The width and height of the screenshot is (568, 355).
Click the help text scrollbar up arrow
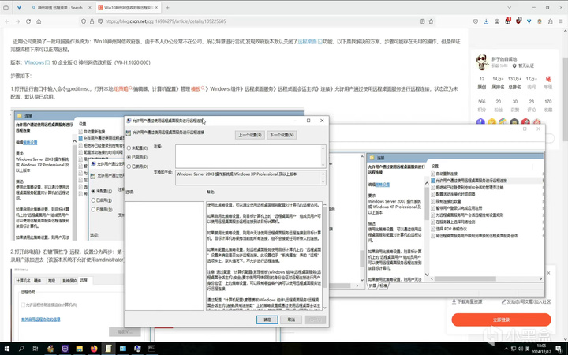pos(324,204)
